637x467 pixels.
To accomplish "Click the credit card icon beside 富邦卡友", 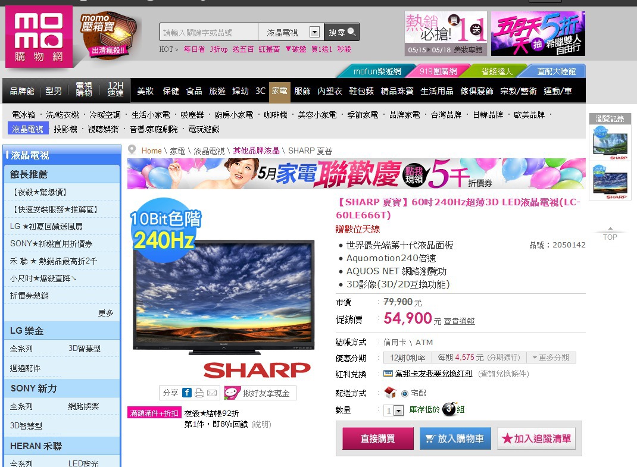I will (x=388, y=373).
